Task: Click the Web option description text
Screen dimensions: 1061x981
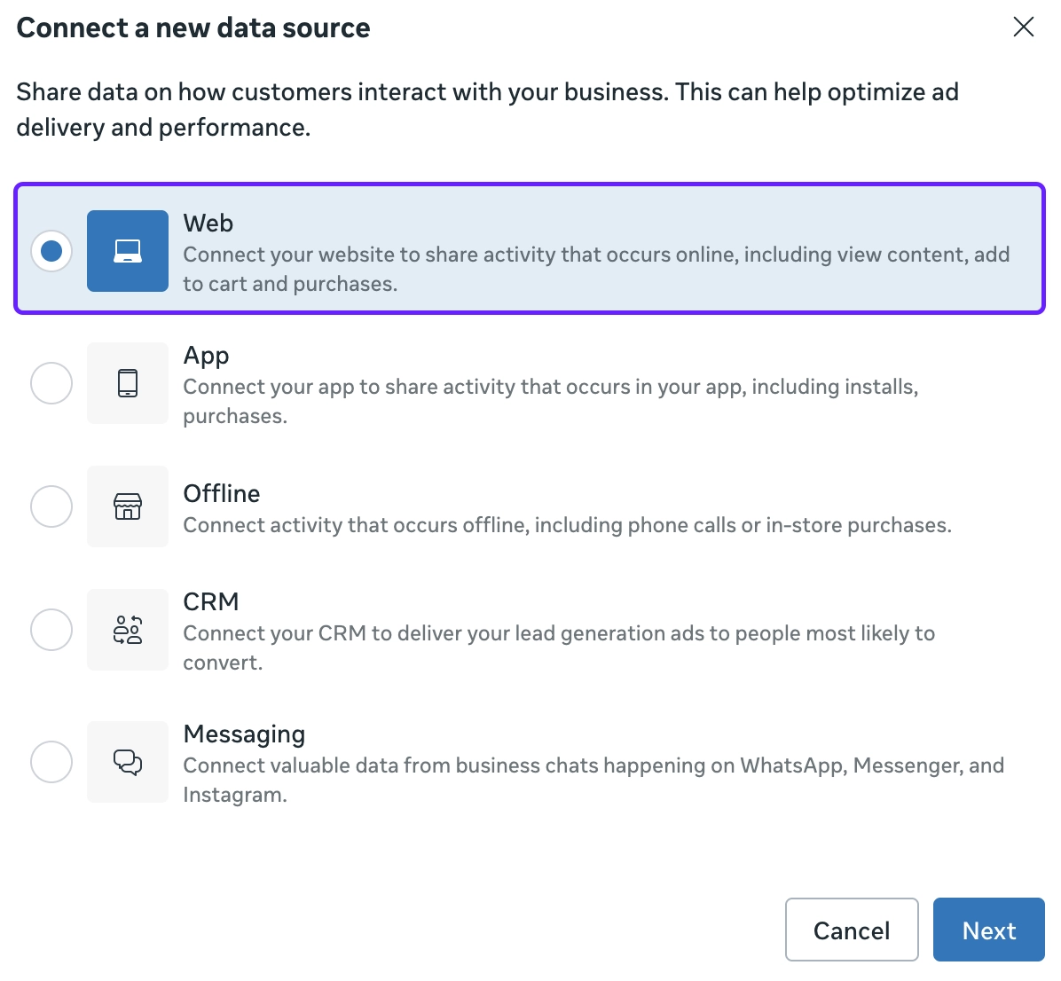Action: pos(596,269)
